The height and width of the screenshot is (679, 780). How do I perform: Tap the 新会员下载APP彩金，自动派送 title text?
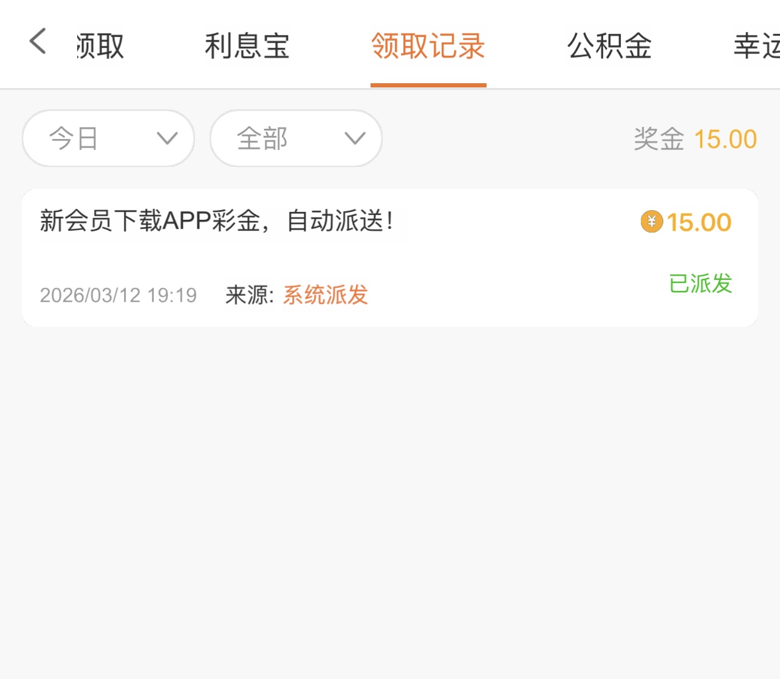tap(217, 221)
